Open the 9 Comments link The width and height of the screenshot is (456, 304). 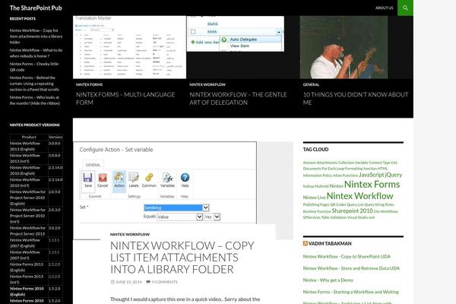pos(164,282)
